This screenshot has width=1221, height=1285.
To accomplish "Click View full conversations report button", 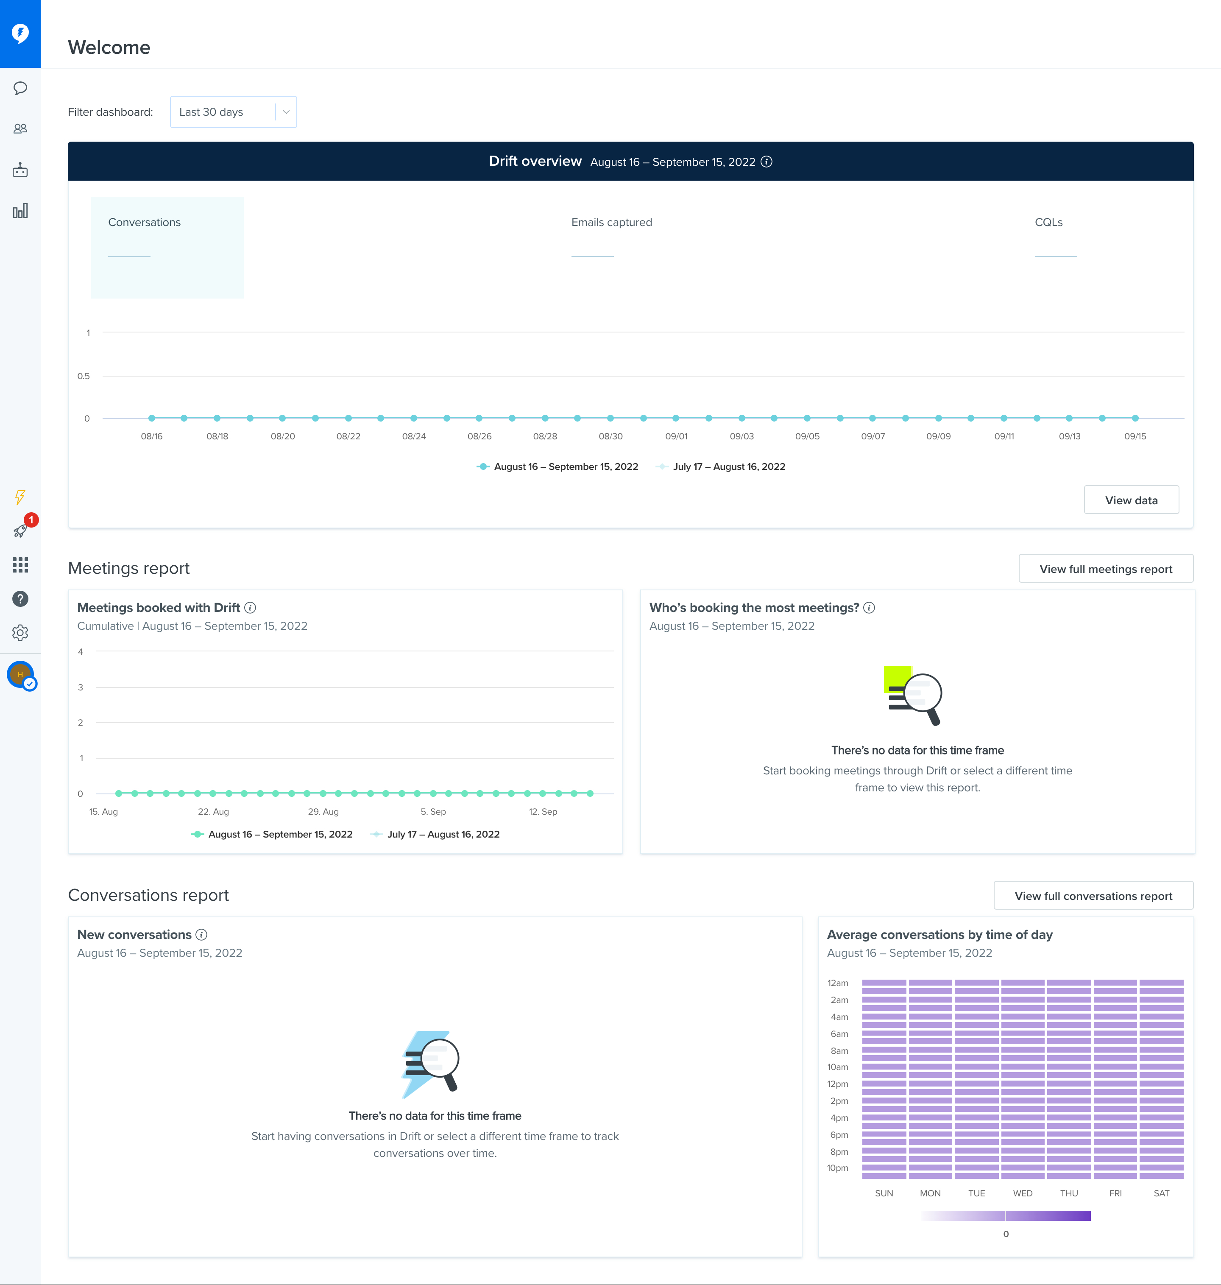I will click(1093, 896).
